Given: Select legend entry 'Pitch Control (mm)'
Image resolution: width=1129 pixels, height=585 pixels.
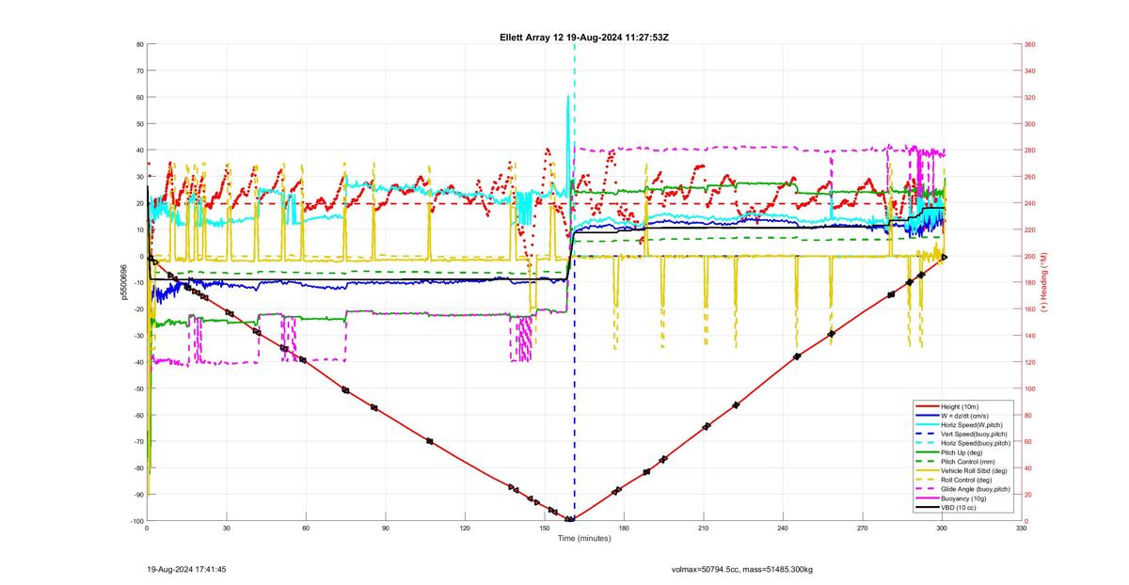Looking at the screenshot, I should point(968,462).
